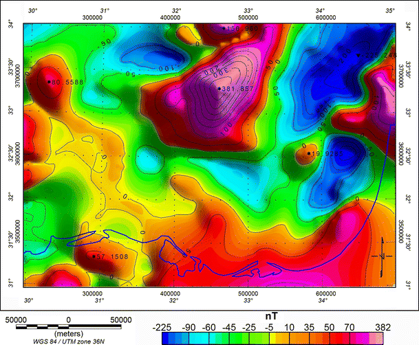Select the yellow swatch in the color legend

coord(272,338)
